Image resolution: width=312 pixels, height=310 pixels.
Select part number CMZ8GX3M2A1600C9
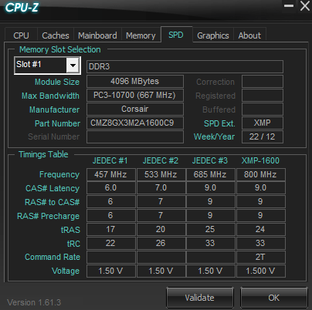coord(135,123)
